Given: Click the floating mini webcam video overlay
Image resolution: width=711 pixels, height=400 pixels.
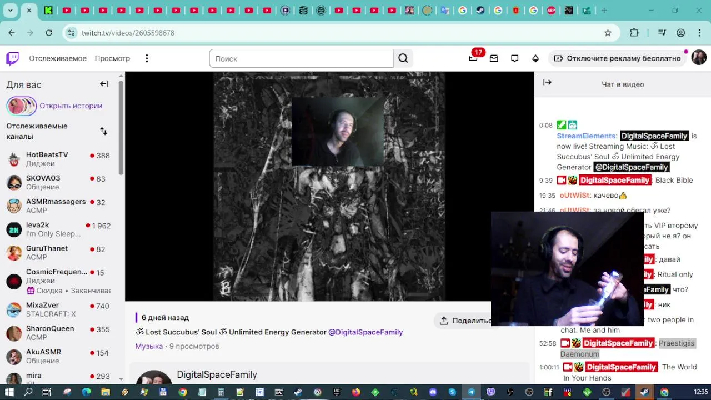Looking at the screenshot, I should (567, 268).
